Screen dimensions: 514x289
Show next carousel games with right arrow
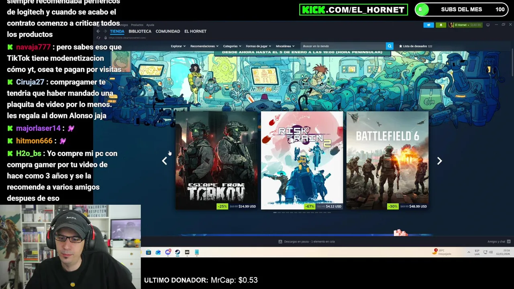click(439, 161)
